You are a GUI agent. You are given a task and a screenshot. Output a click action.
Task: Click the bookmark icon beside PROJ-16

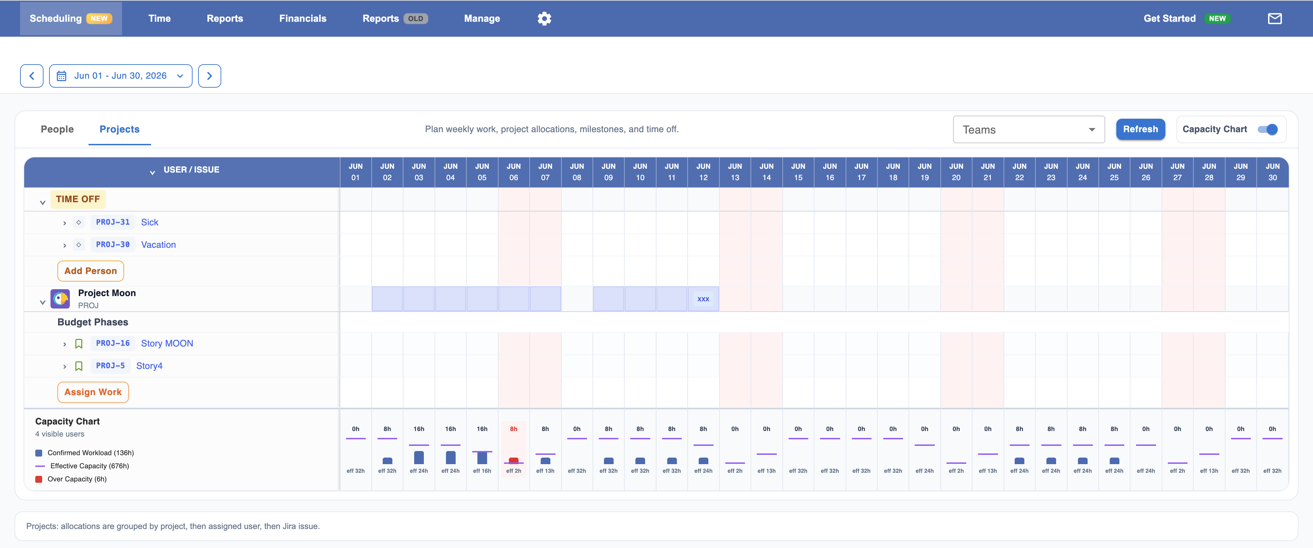tap(78, 343)
